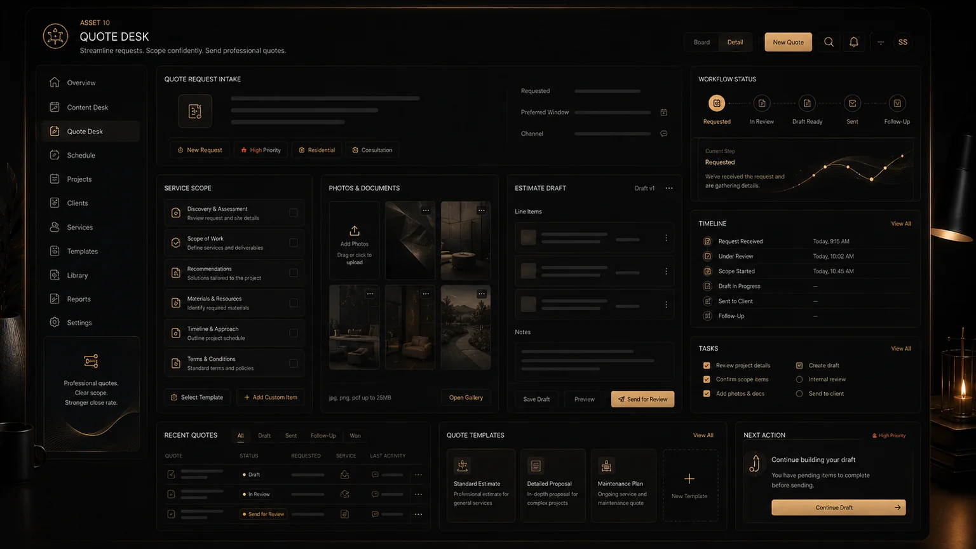Click the Services sidebar icon

coord(55,227)
